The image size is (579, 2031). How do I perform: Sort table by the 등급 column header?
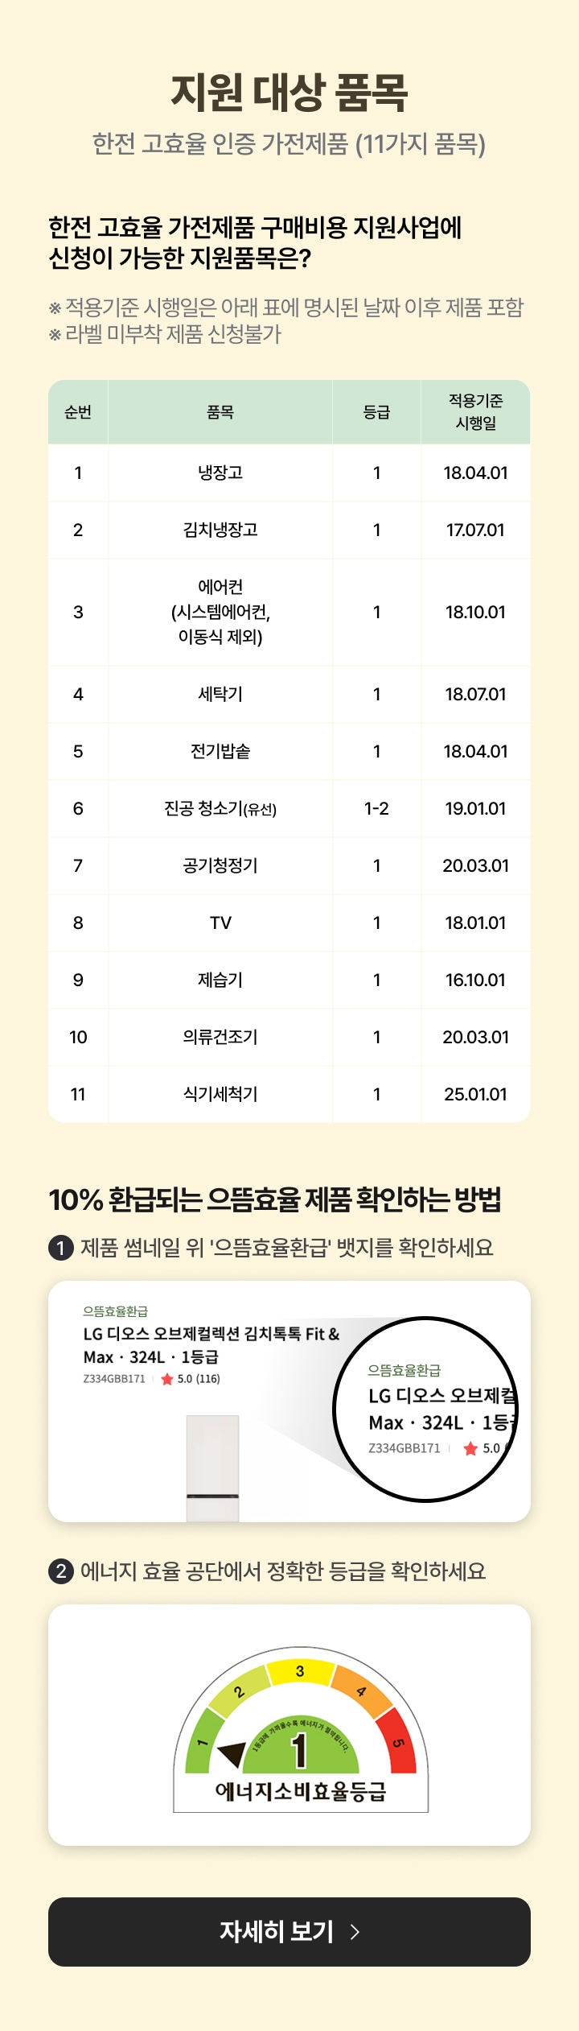(375, 411)
